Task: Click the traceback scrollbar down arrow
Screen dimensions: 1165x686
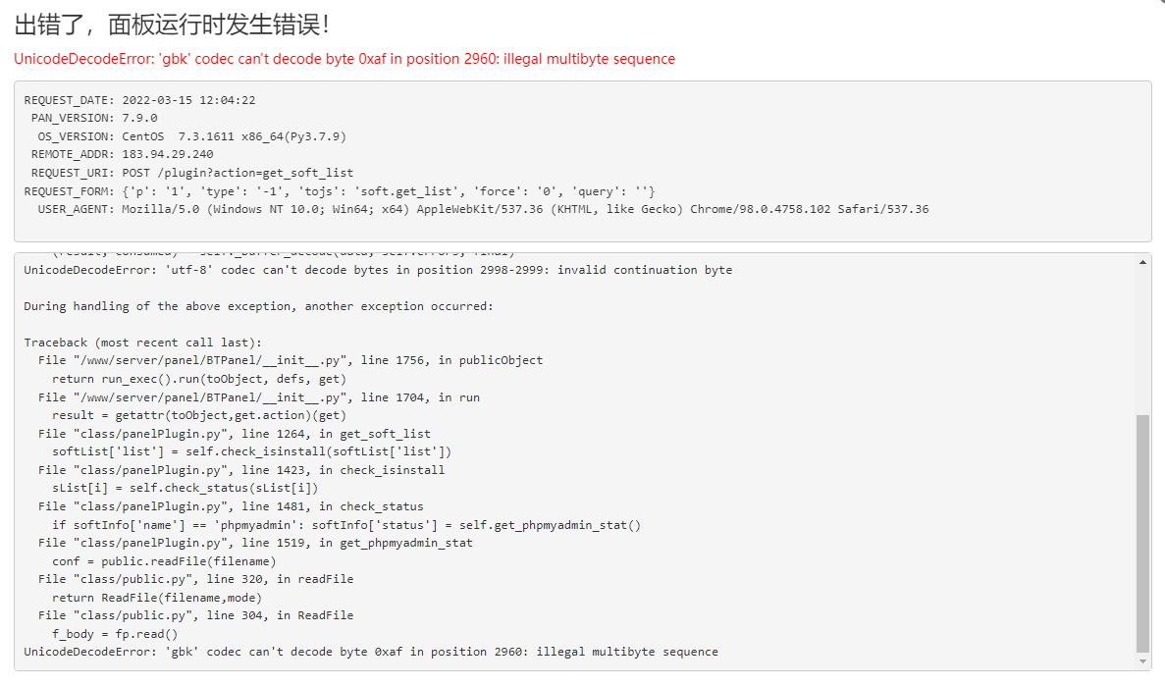Action: pyautogui.click(x=1142, y=661)
